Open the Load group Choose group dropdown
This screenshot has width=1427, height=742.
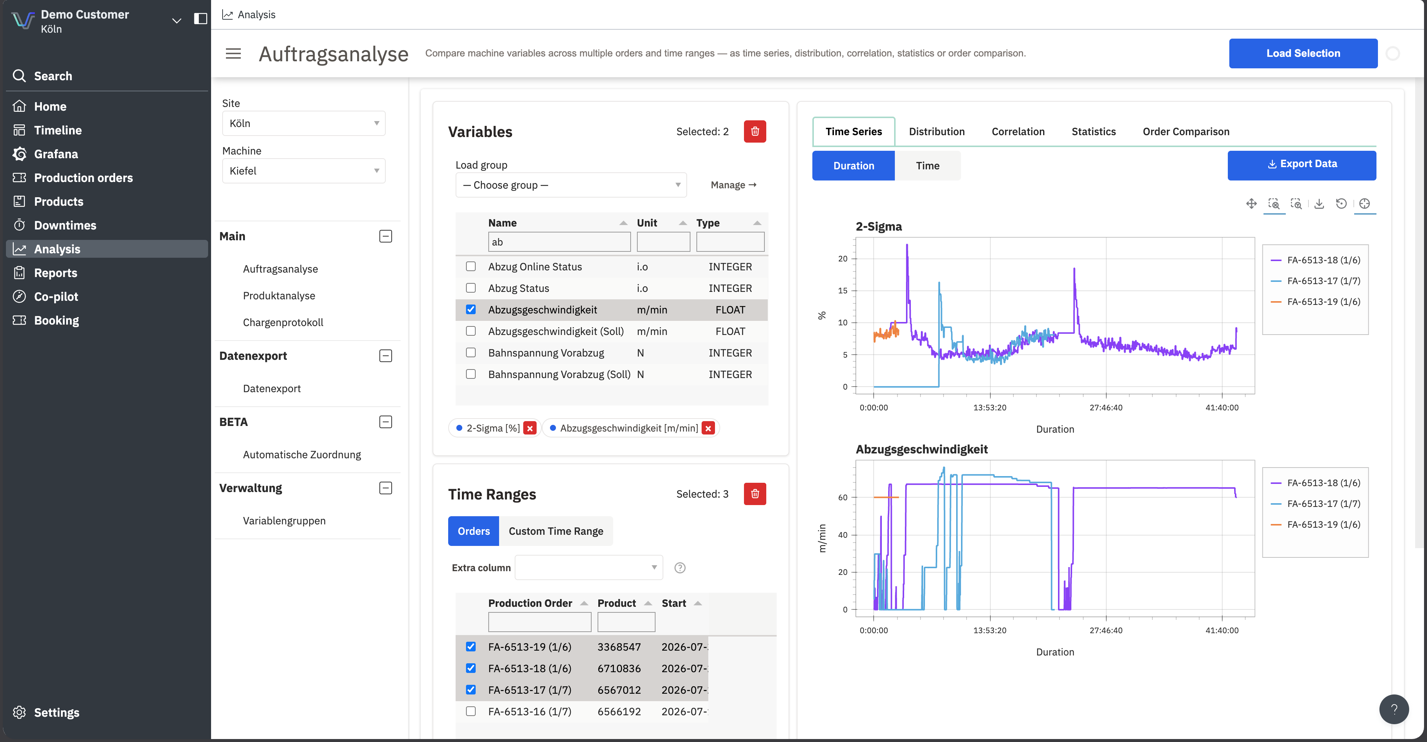(570, 185)
